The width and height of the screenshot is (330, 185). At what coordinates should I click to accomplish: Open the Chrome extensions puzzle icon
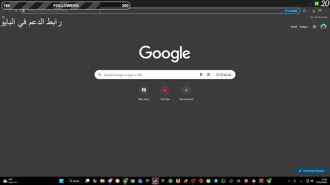[x=304, y=11]
